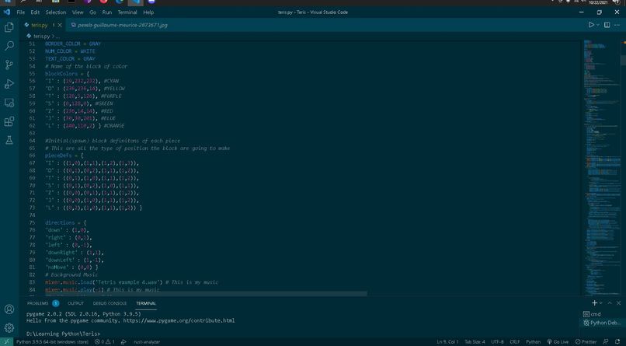Open the Go menu
Screen dimensions: 626x346
(92, 12)
